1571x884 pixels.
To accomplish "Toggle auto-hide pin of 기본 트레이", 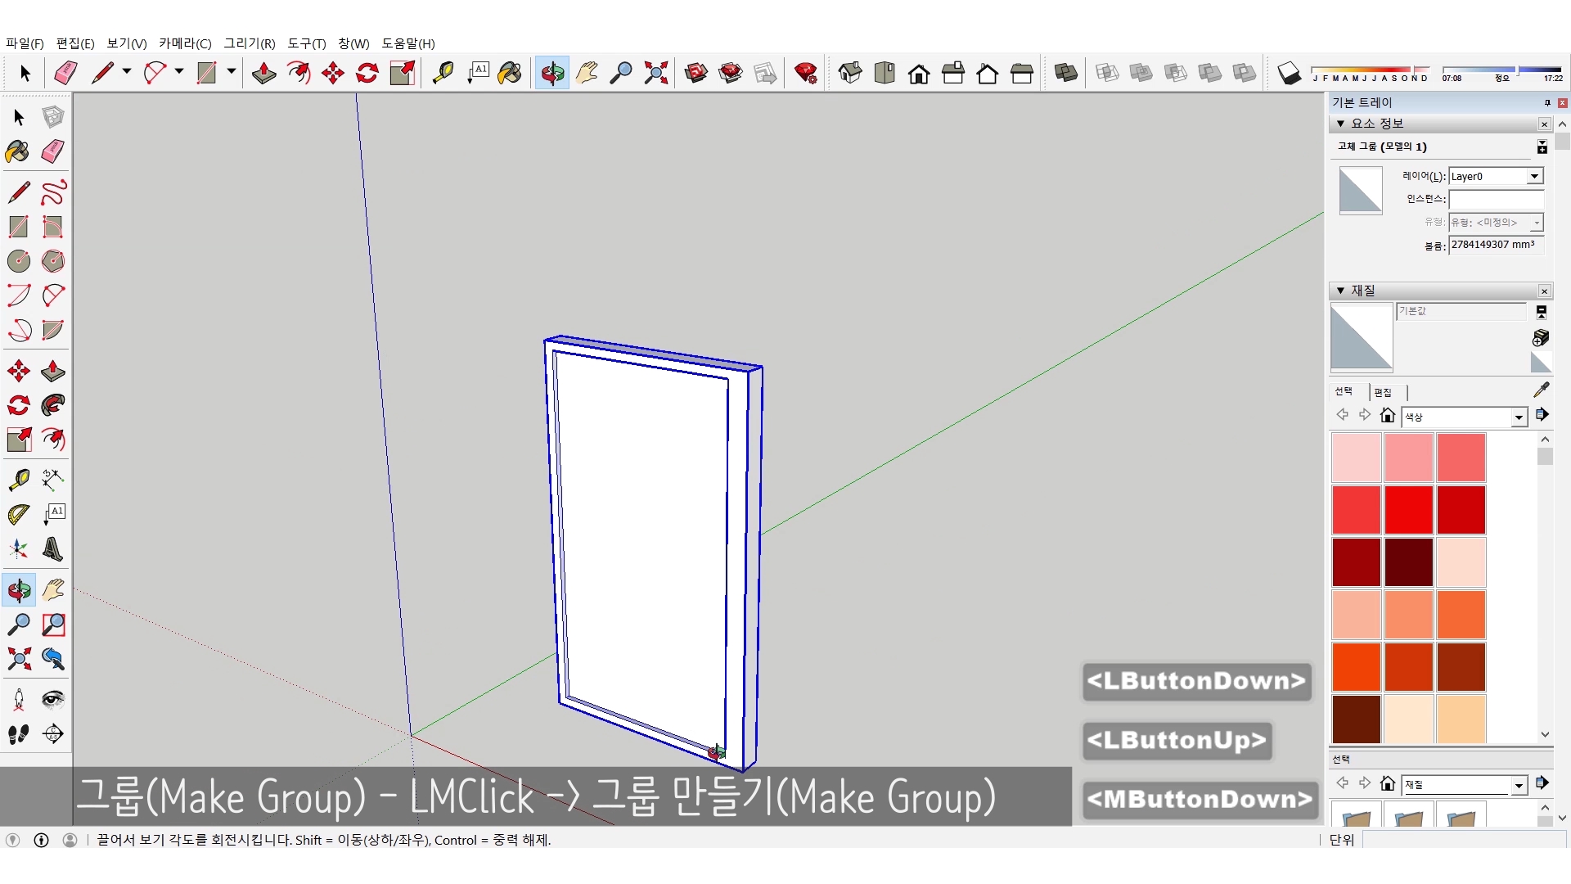I will 1547,102.
